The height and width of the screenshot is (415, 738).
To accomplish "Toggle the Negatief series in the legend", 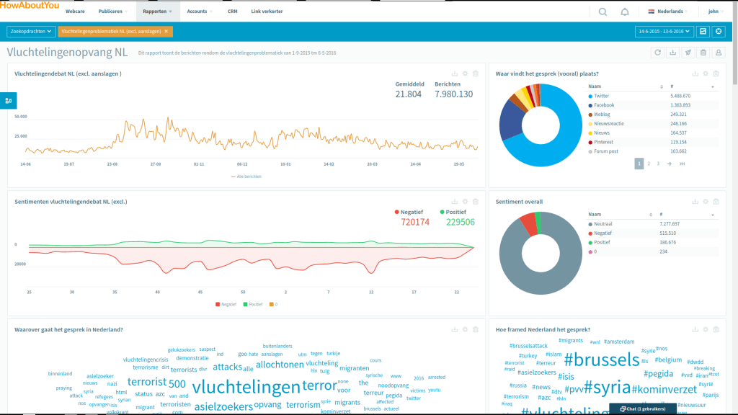I will [x=226, y=303].
